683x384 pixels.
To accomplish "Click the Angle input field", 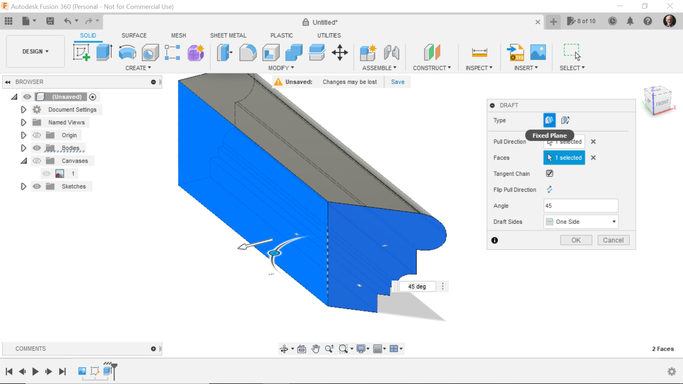I will [x=581, y=206].
